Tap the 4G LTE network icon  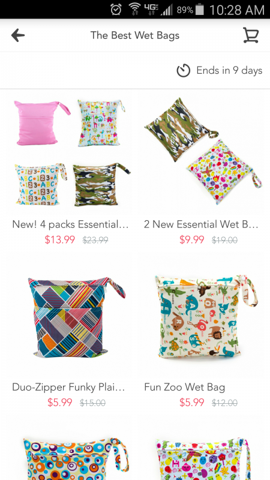[x=151, y=9]
